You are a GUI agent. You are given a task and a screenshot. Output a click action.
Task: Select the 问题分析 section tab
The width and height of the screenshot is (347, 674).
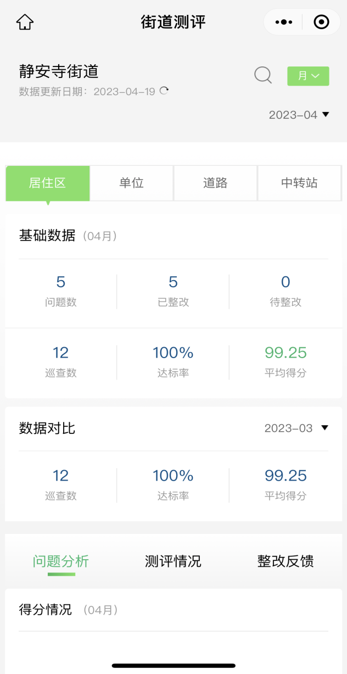pyautogui.click(x=60, y=561)
